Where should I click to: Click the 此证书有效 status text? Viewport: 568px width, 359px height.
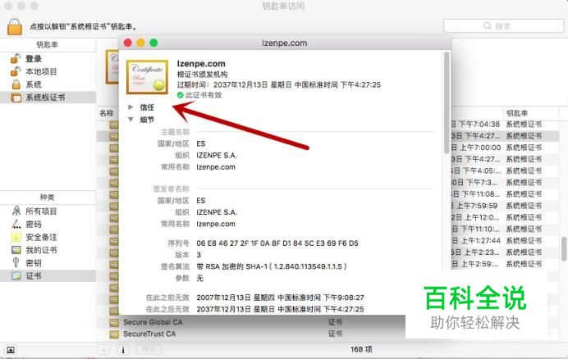click(204, 95)
